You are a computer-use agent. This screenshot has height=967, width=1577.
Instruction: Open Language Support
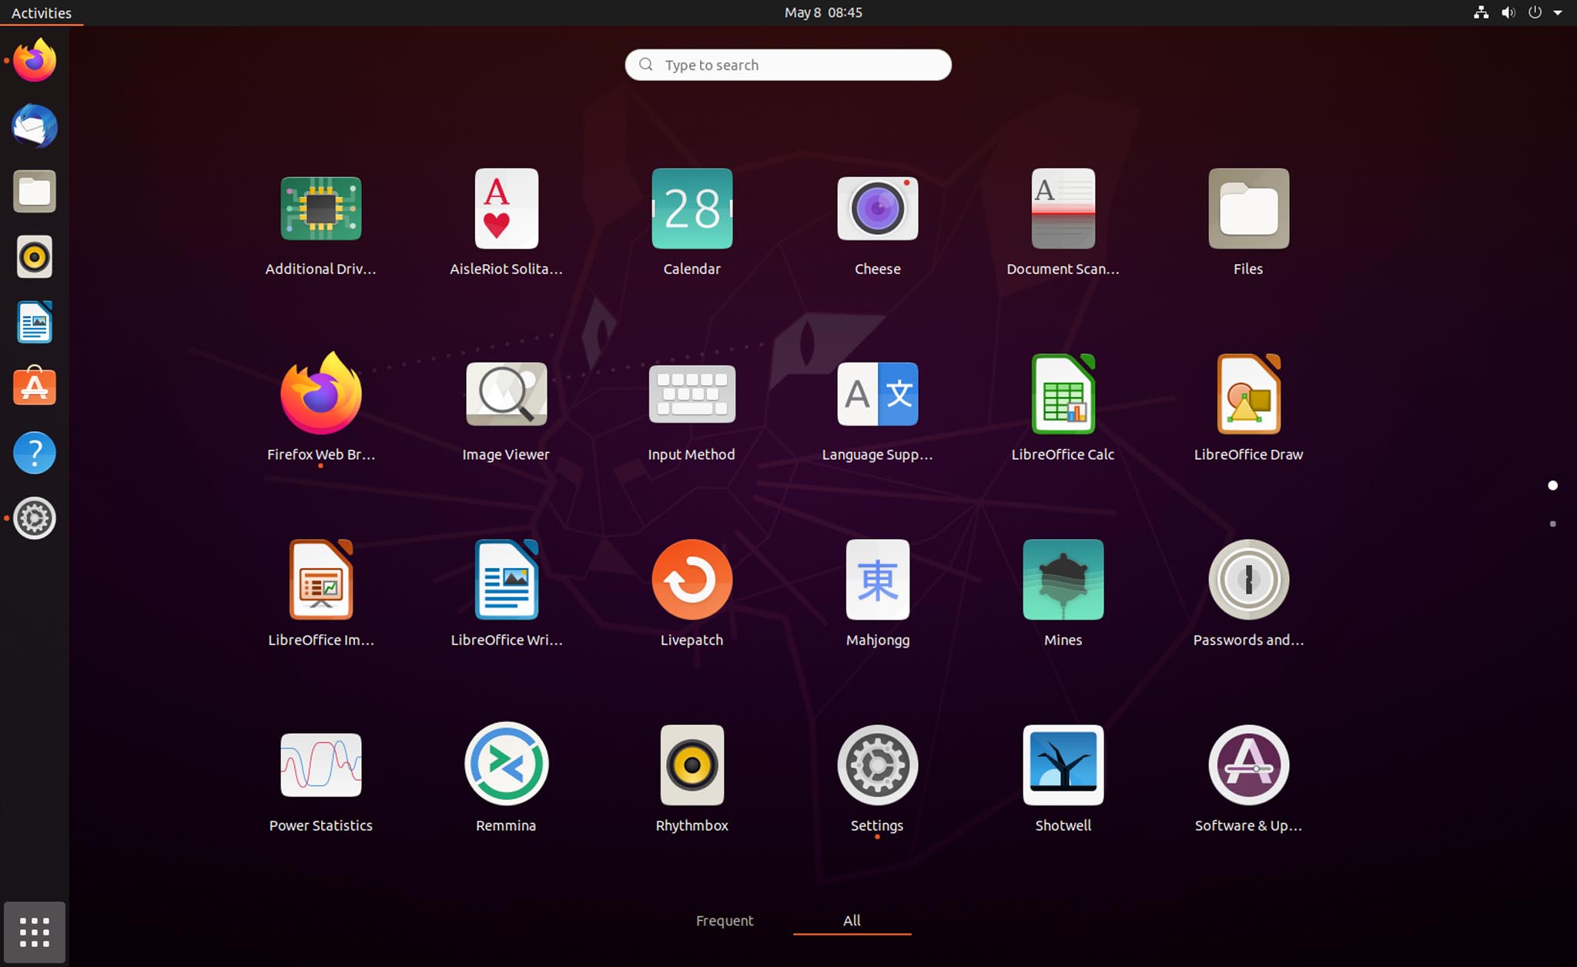click(877, 395)
